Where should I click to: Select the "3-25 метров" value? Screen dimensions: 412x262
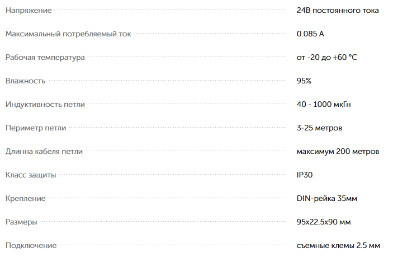(x=319, y=128)
